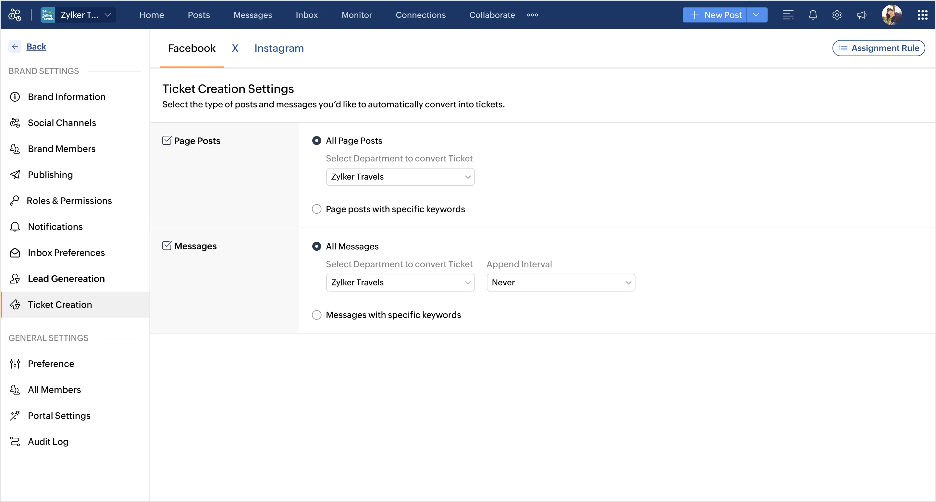Open the settings gear icon
The width and height of the screenshot is (936, 502).
837,15
